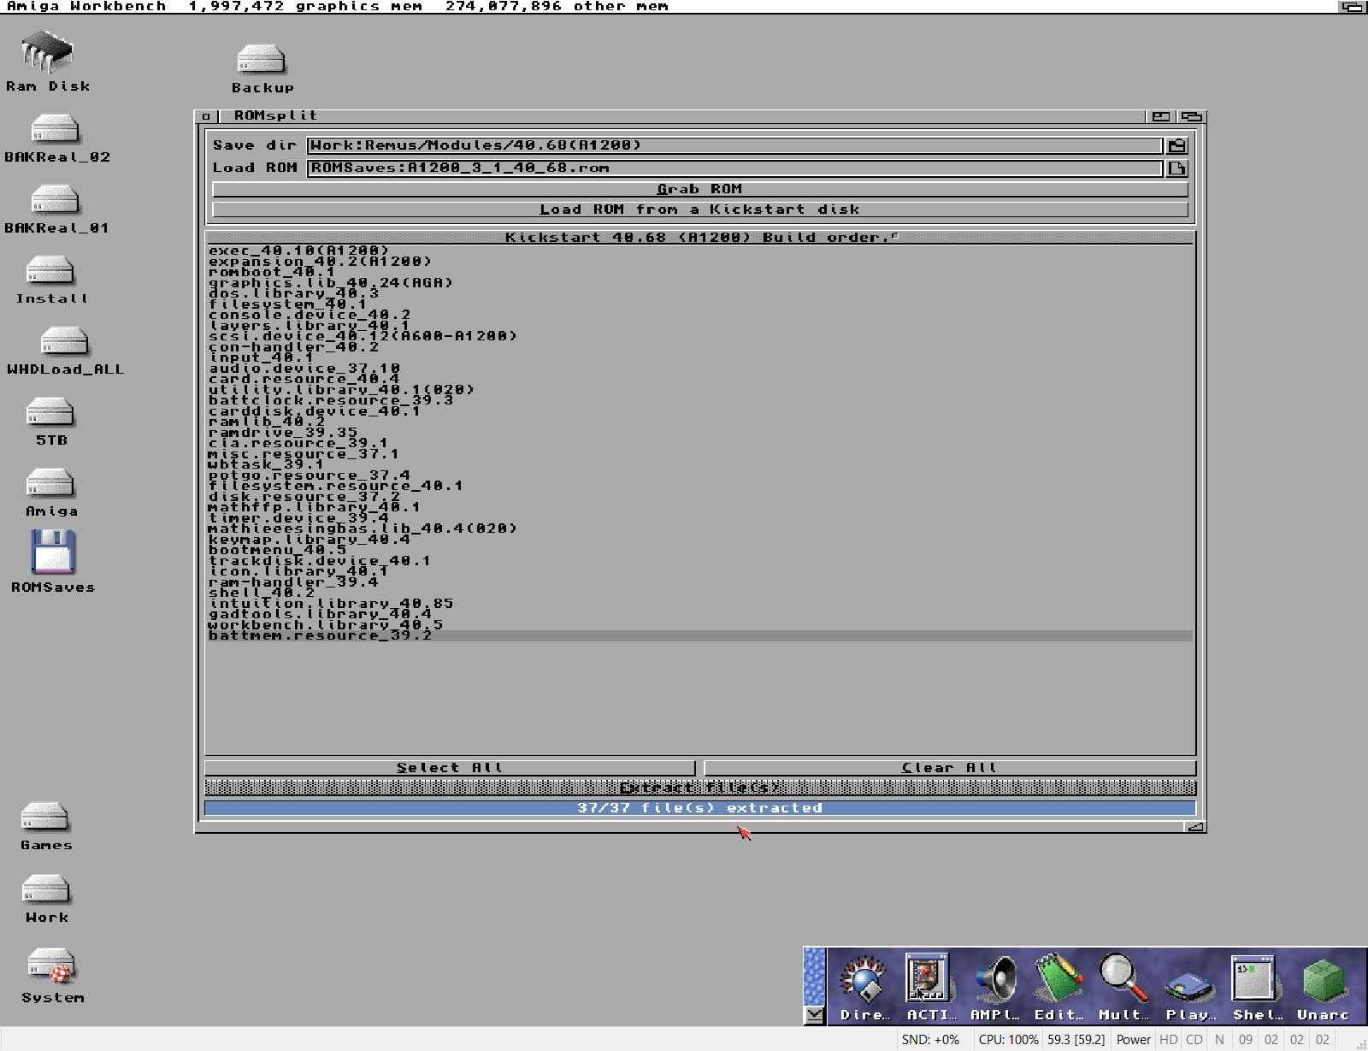Click the SND: +0% status entry
This screenshot has height=1051, width=1368.
point(930,1040)
